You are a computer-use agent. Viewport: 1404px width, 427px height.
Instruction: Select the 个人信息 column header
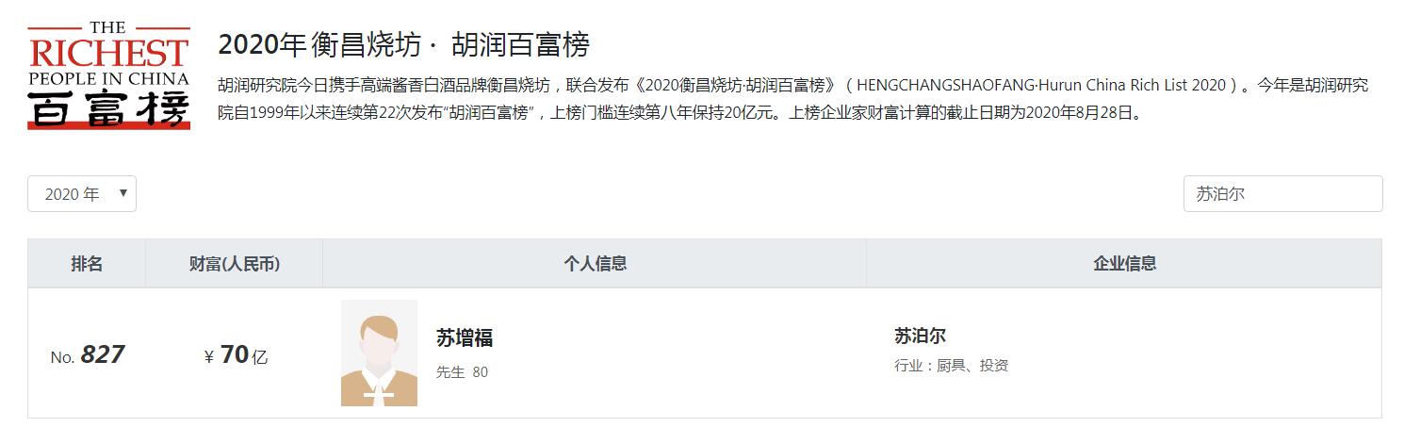595,264
